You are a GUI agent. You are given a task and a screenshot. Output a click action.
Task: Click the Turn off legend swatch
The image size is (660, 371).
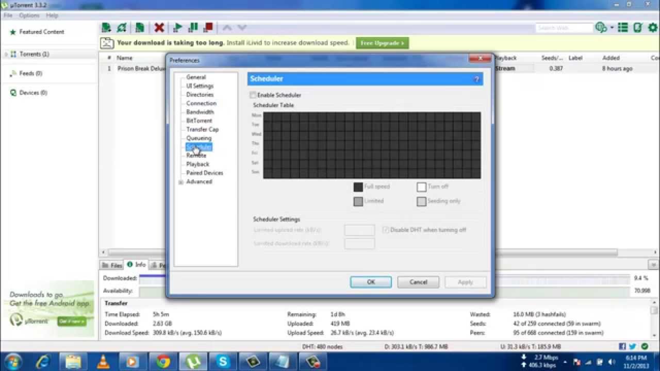click(421, 187)
